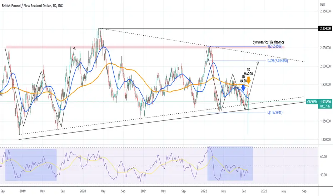Click the left blue highlighted RSI rectangle
The image size is (333, 196).
(31, 165)
